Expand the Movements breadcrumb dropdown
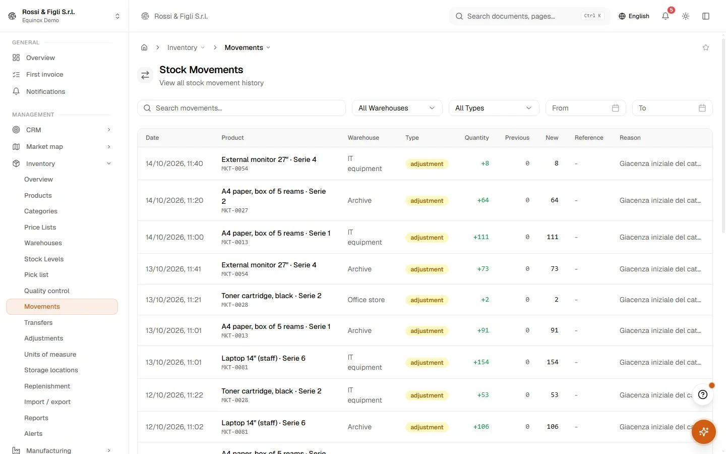Screen dimensions: 726x454 [248, 47]
